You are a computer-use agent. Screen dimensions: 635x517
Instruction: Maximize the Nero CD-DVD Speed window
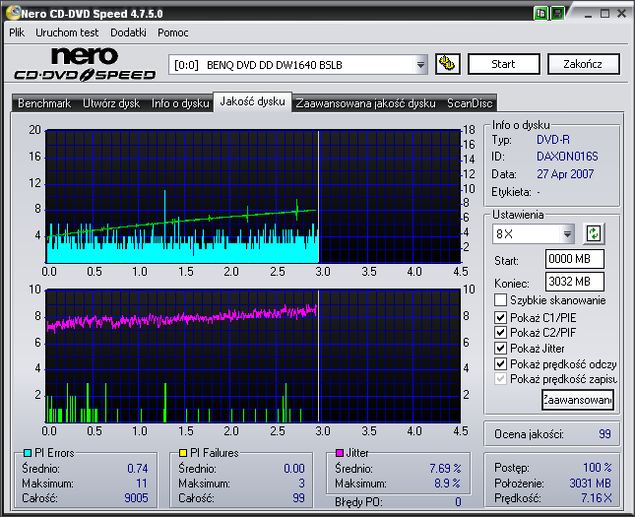click(604, 14)
